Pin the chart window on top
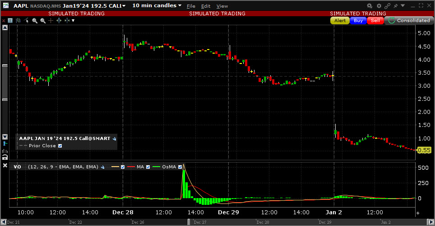 pos(396,6)
